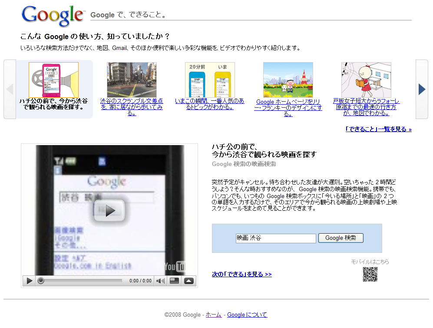Click the ハチ公の前で、今から渋谷 carousel caption
The image size is (433, 328).
coord(53,104)
